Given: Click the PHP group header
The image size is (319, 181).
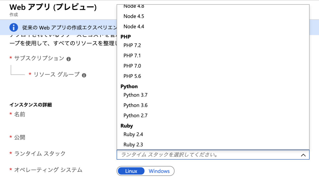Looking at the screenshot, I should point(125,37).
